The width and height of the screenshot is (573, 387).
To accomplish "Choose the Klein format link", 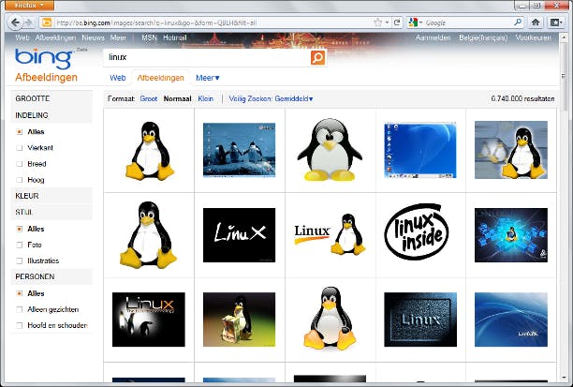I will 205,98.
